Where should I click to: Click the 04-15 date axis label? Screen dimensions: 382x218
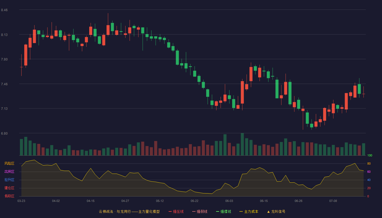[91, 201]
